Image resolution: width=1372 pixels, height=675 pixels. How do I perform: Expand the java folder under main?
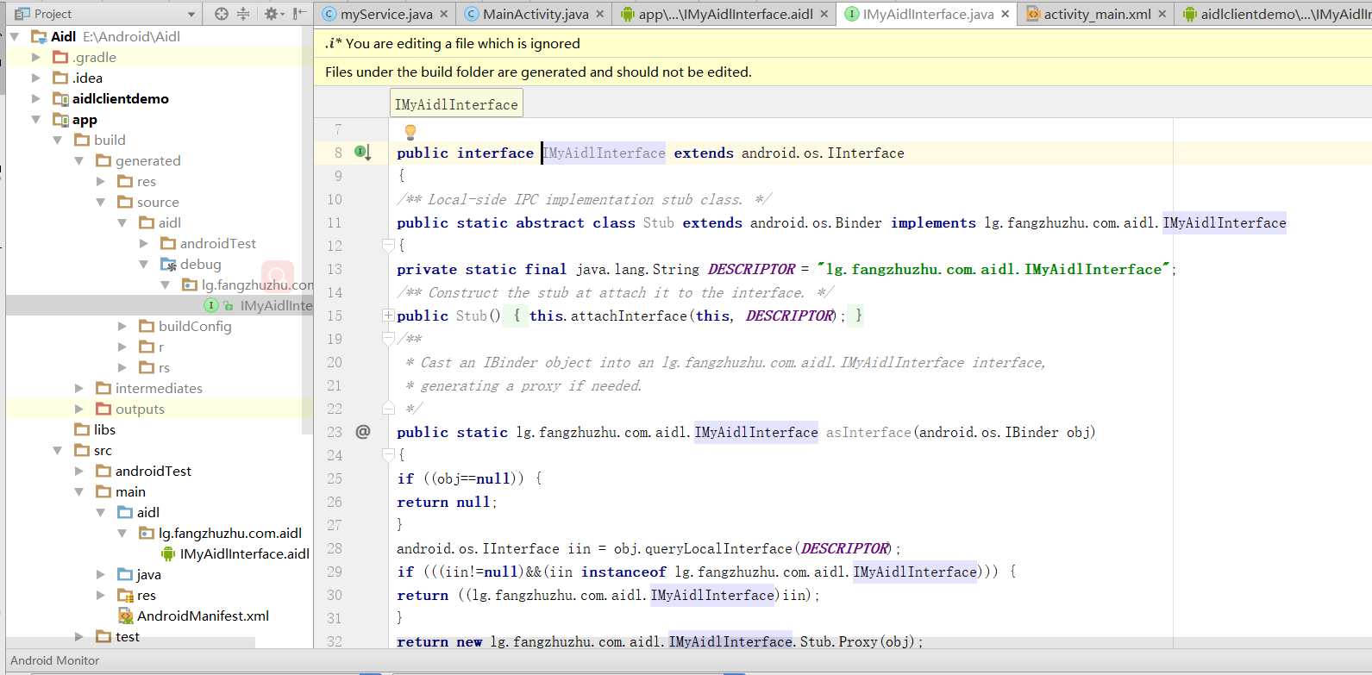[101, 574]
